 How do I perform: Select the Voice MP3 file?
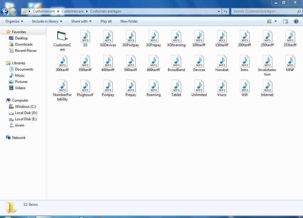222,88
